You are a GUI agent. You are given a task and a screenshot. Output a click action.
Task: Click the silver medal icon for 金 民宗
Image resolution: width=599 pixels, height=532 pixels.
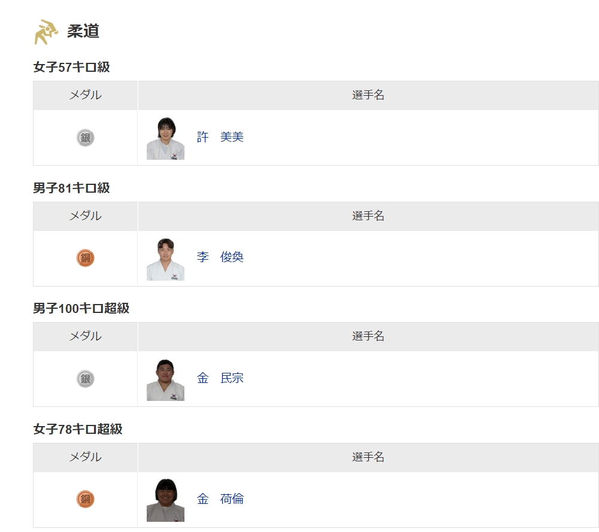(85, 379)
